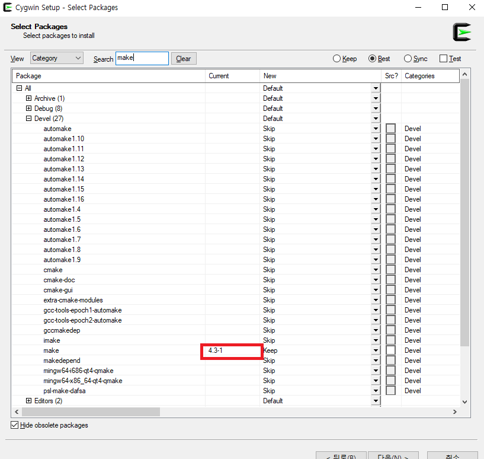Check the Src checkbox for make
484x459 pixels.
(391, 350)
